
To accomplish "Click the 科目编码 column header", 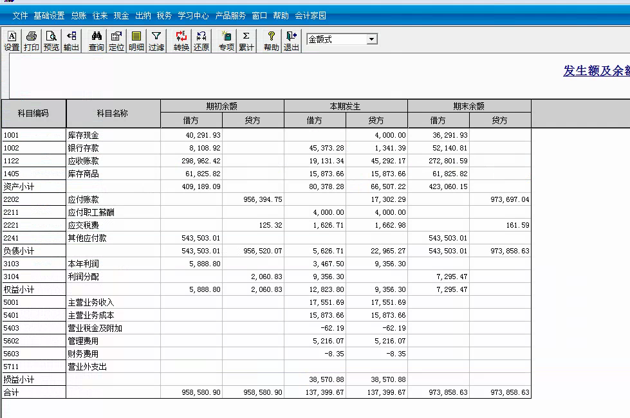I will (x=33, y=114).
